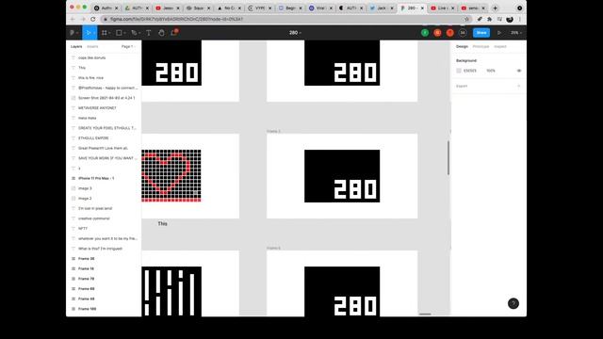Click the Share button
The image size is (603, 339).
pyautogui.click(x=481, y=33)
